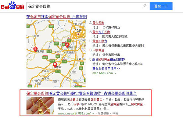Click the Beijing star marker on map
The image size is (183, 119).
pos(78,34)
